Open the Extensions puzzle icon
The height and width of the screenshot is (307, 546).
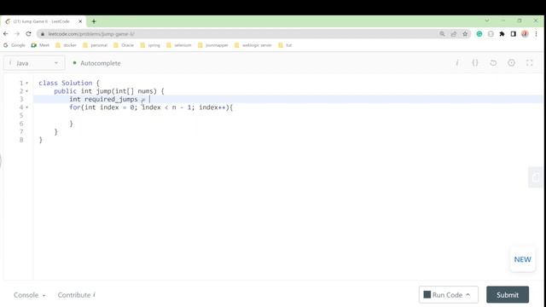pyautogui.click(x=502, y=34)
